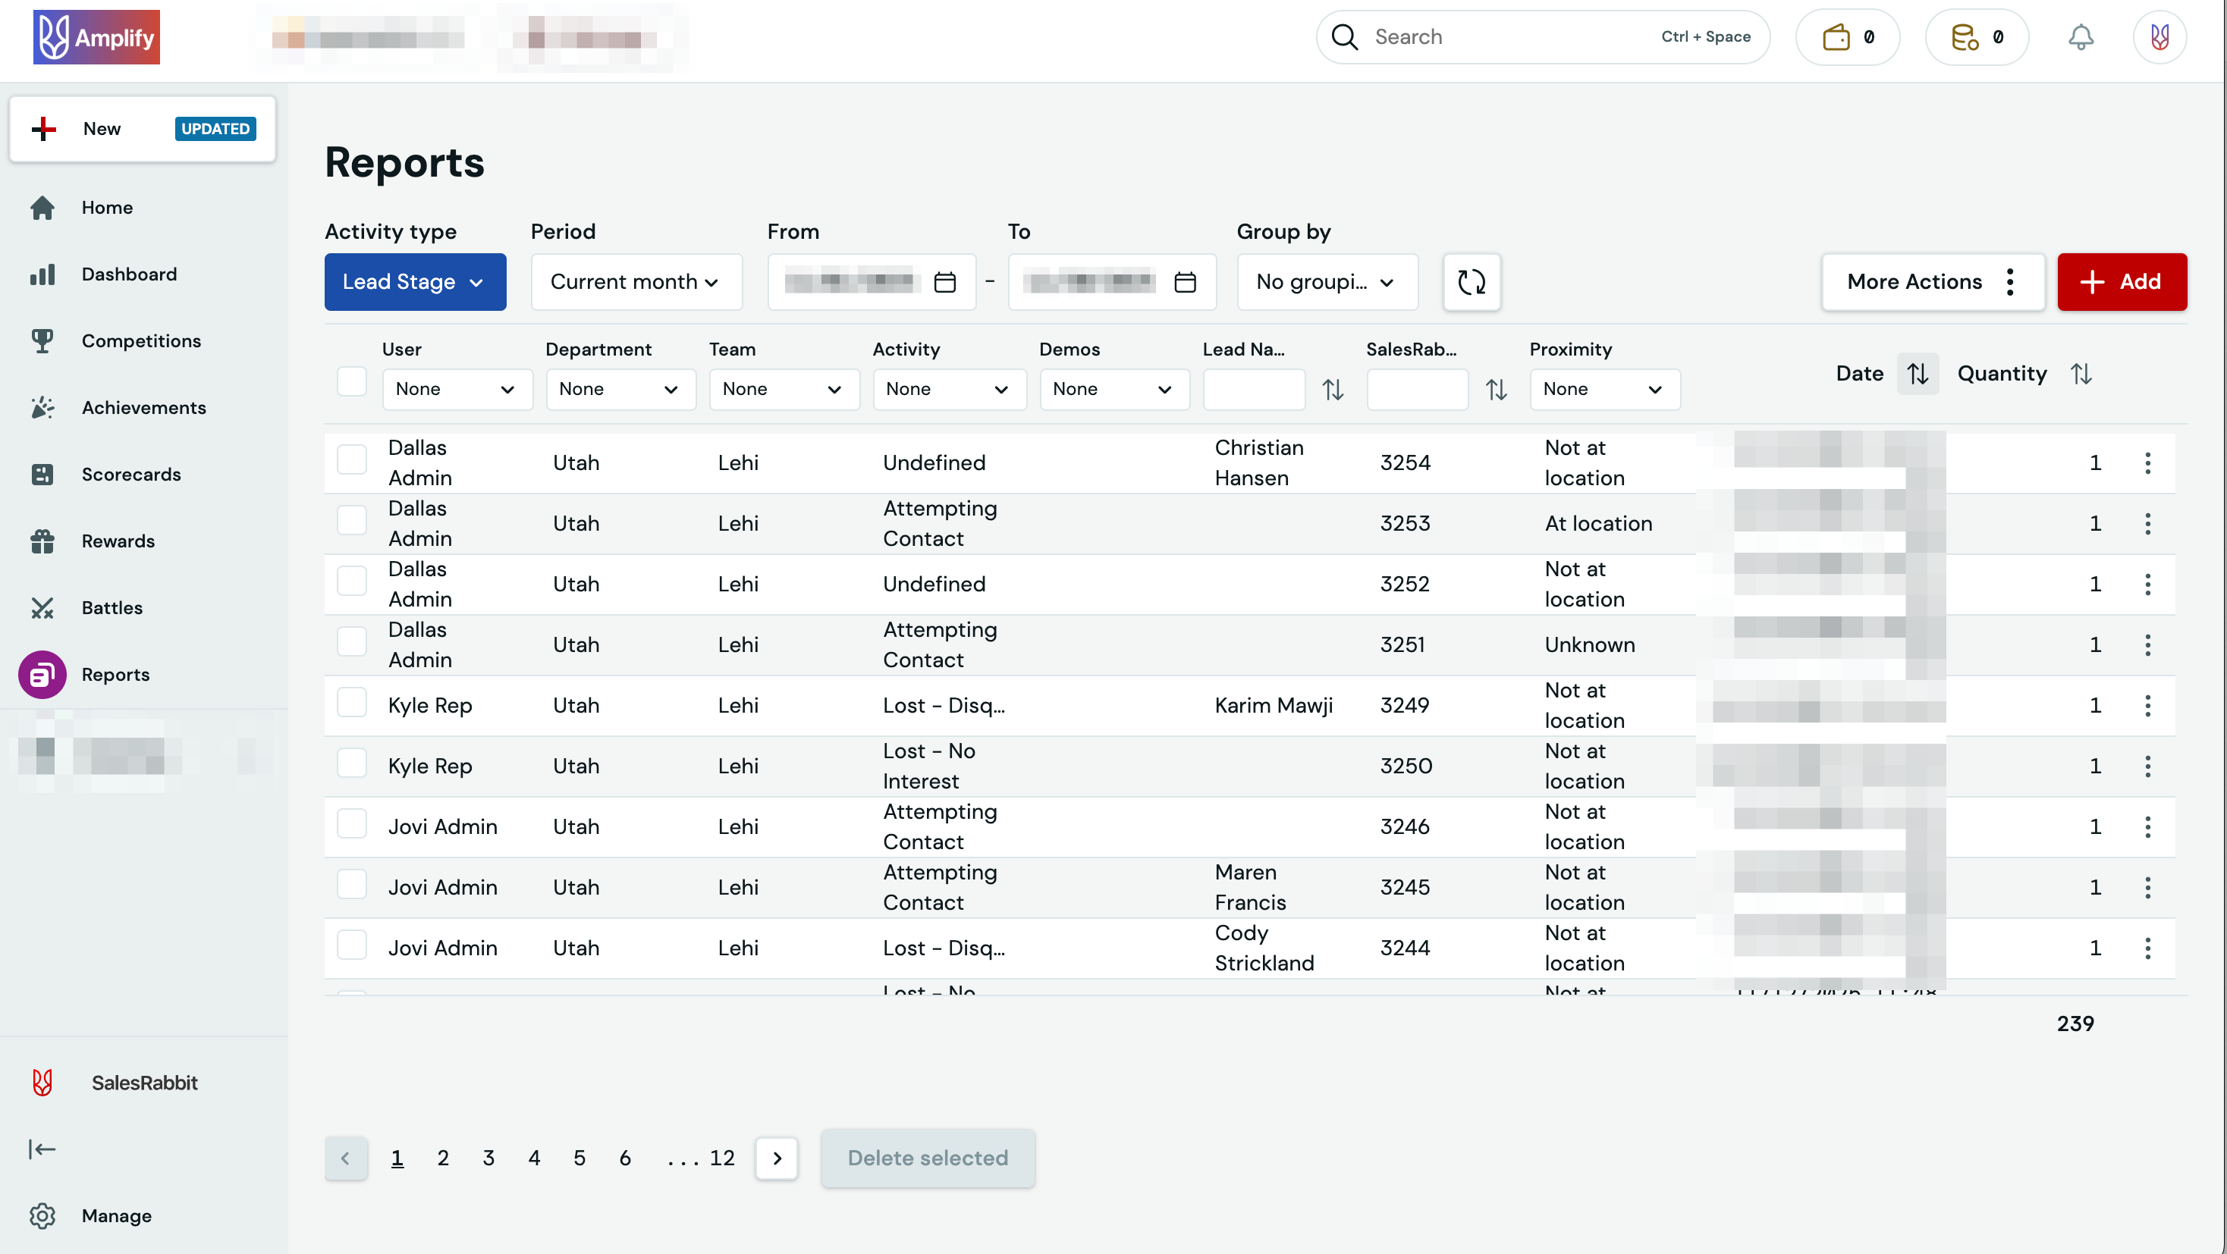Select checkbox for Cody Strickland row

pyautogui.click(x=352, y=945)
